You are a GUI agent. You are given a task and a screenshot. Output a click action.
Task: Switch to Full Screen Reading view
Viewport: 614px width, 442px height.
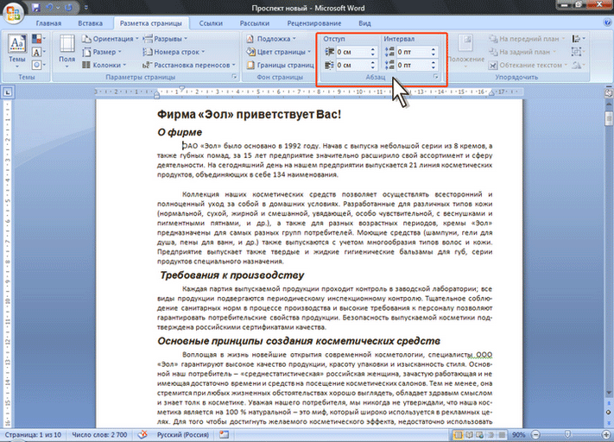tap(468, 434)
